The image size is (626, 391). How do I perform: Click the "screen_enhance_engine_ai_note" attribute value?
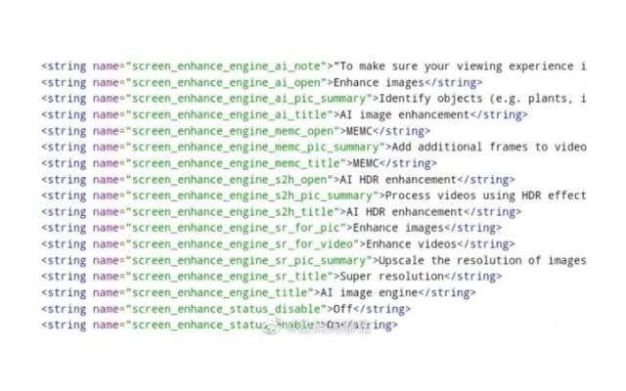pos(227,66)
